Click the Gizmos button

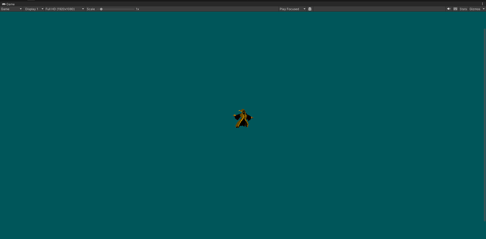[475, 9]
